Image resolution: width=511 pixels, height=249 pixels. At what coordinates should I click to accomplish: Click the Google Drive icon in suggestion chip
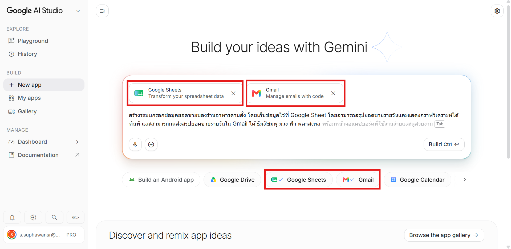[x=213, y=180]
